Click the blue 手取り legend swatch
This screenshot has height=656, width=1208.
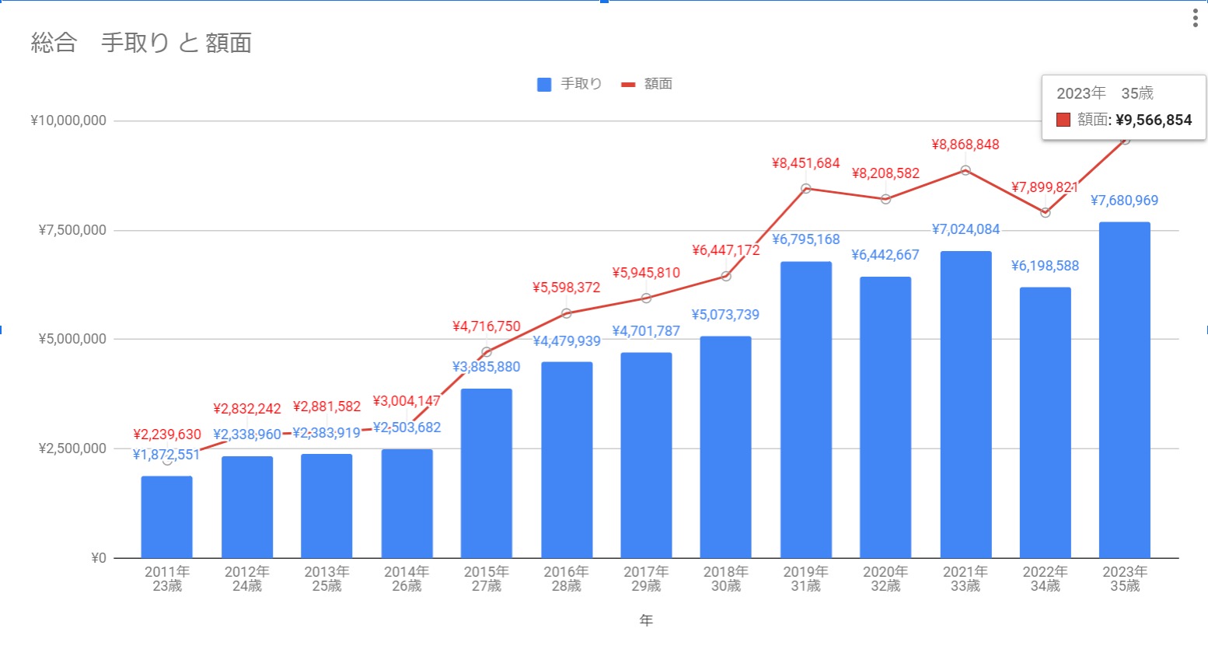pos(544,84)
